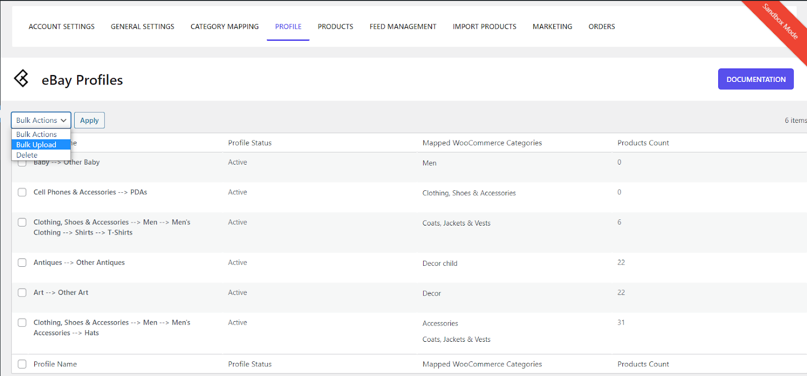Click the Documentation button
807x376 pixels.
pyautogui.click(x=756, y=79)
